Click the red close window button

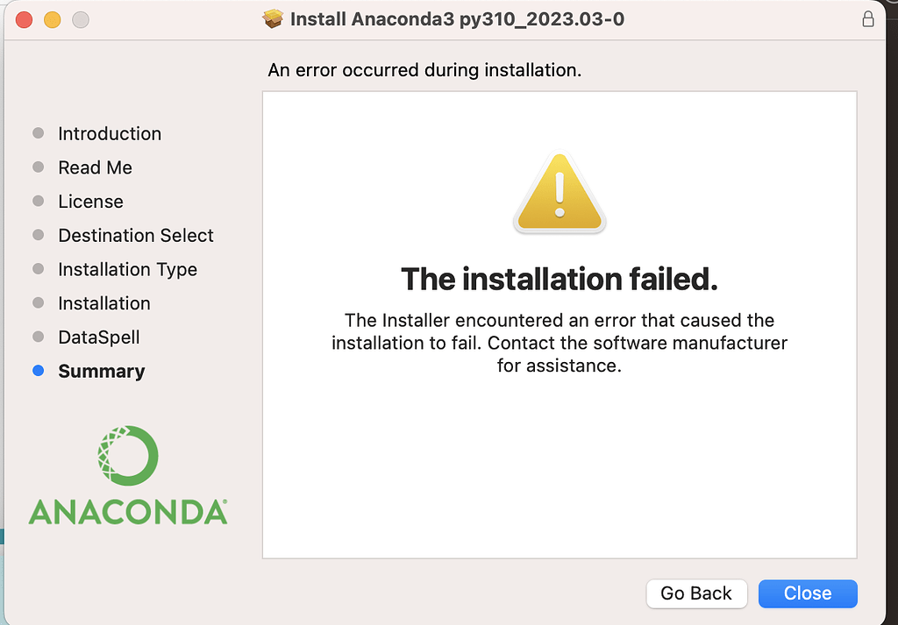24,19
